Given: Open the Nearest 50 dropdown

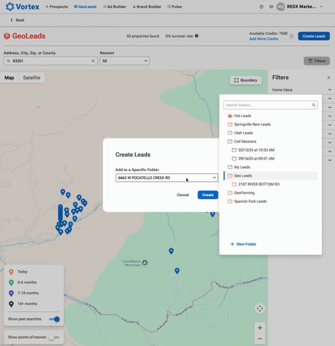Looking at the screenshot, I should pos(124,61).
